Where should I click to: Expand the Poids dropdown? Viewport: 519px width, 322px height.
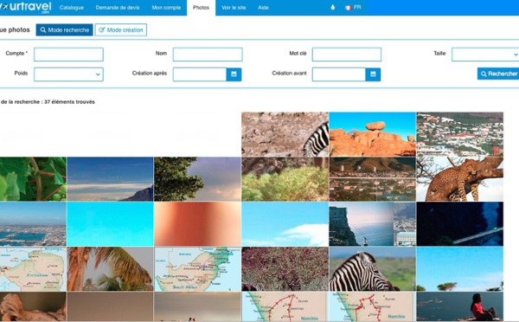[x=68, y=74]
